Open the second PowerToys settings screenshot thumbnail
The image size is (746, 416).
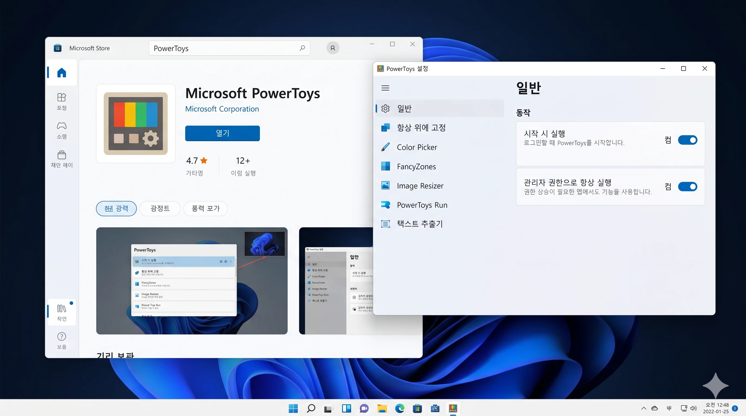coord(336,281)
